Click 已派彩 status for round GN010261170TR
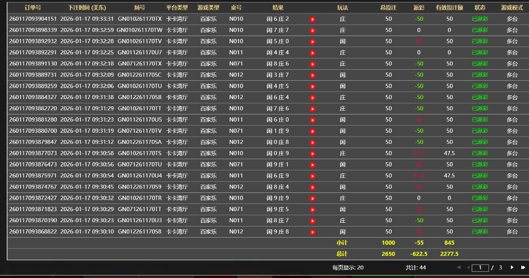Image resolution: width=529 pixels, height=278 pixels. [x=479, y=198]
